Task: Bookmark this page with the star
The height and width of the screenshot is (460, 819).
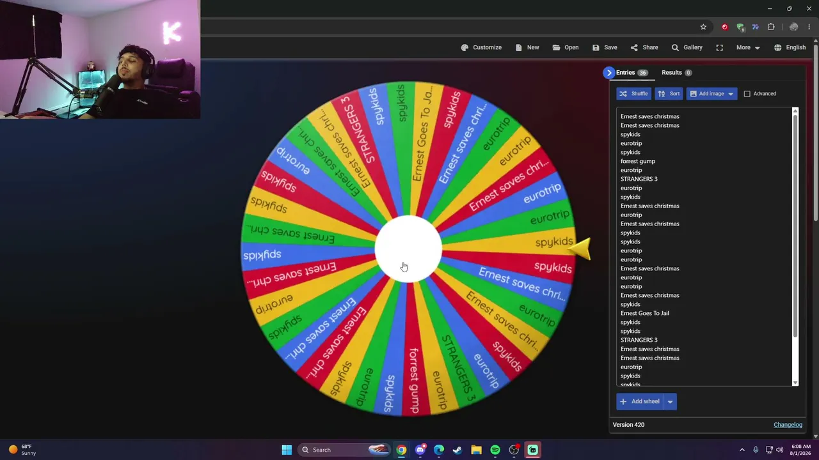Action: pos(703,27)
